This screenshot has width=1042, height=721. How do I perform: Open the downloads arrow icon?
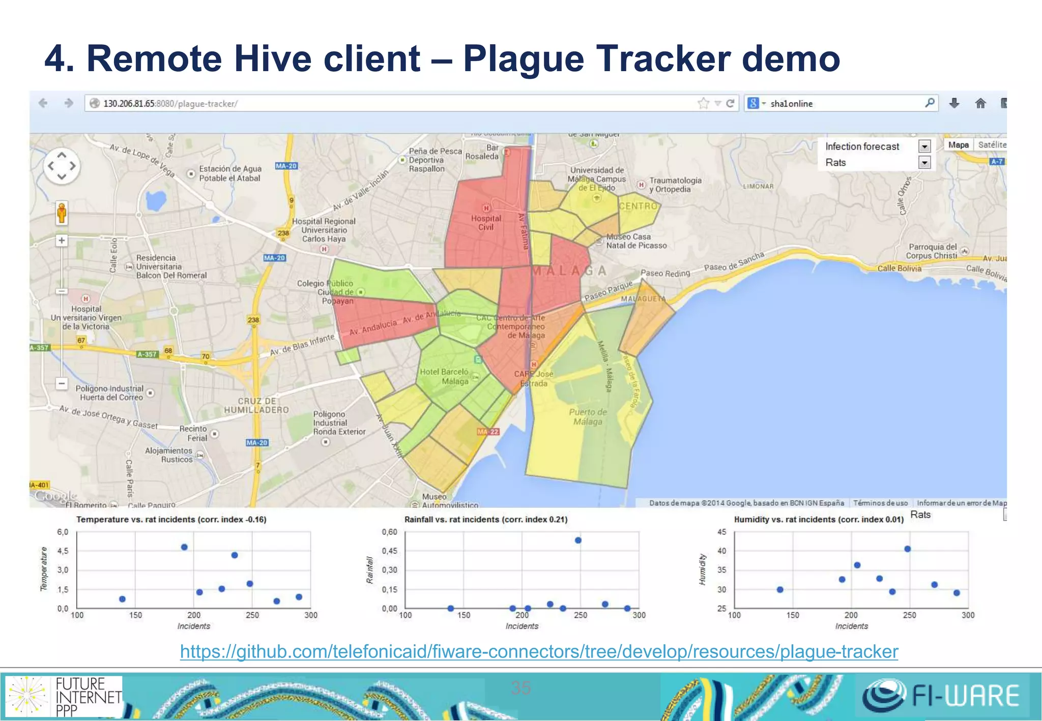point(954,103)
